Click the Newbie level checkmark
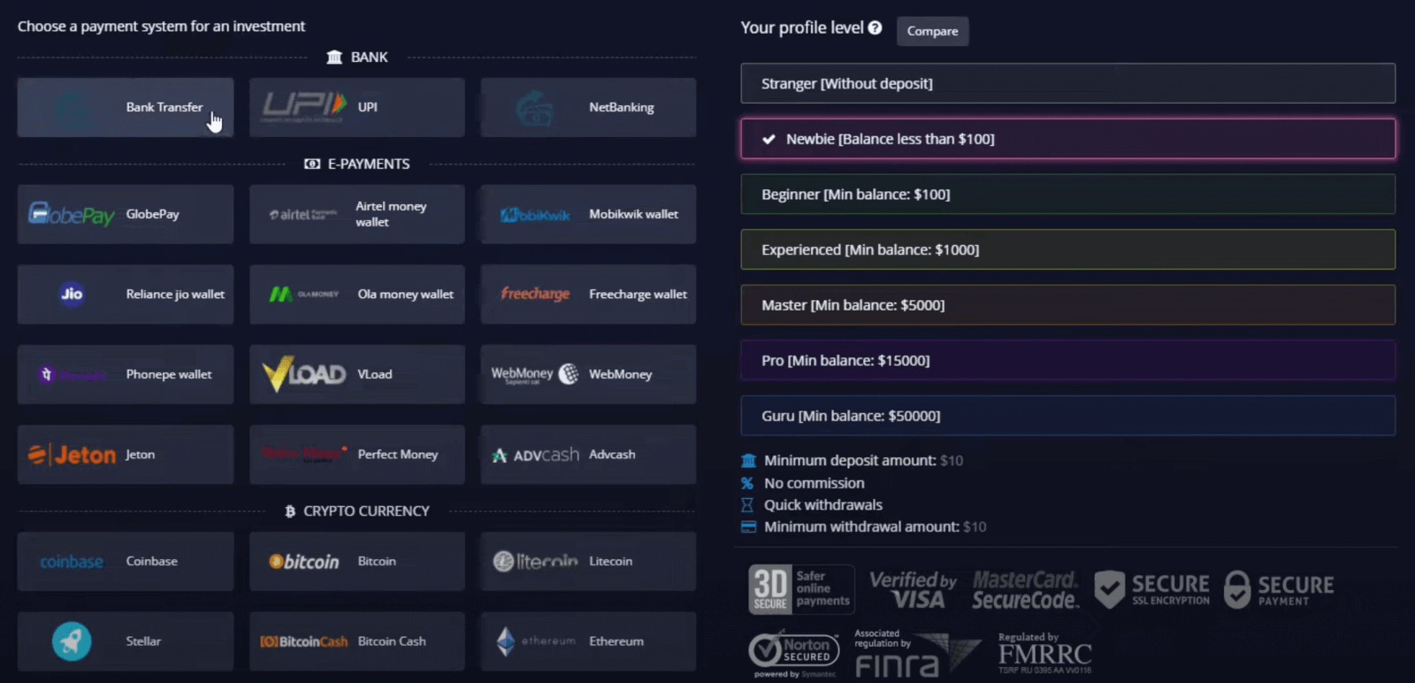The height and width of the screenshot is (683, 1415). (x=769, y=139)
